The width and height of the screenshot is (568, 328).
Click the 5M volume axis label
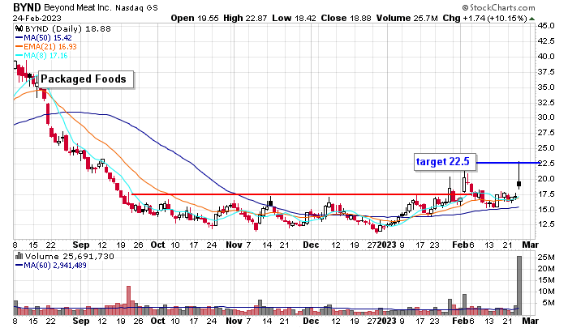[x=549, y=303]
